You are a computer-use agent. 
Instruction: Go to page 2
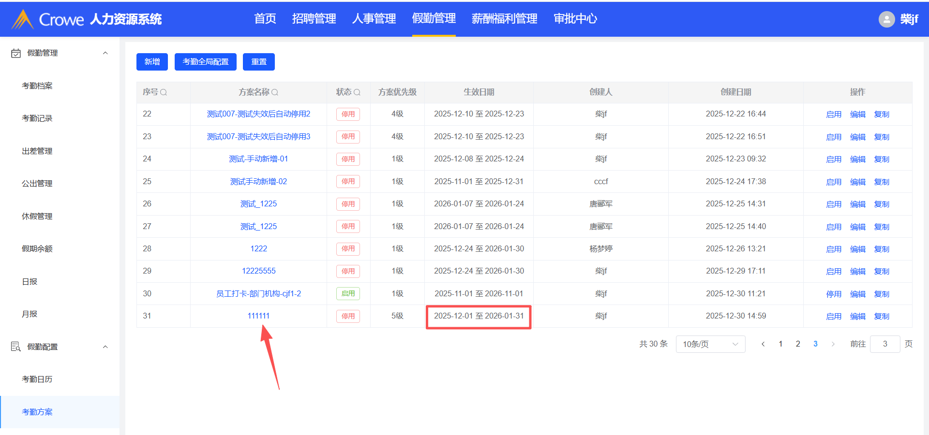(x=798, y=344)
